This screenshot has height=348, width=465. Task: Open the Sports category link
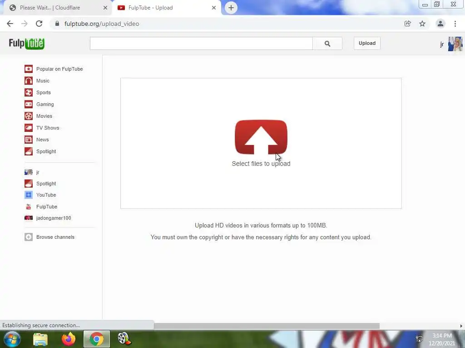coord(44,92)
